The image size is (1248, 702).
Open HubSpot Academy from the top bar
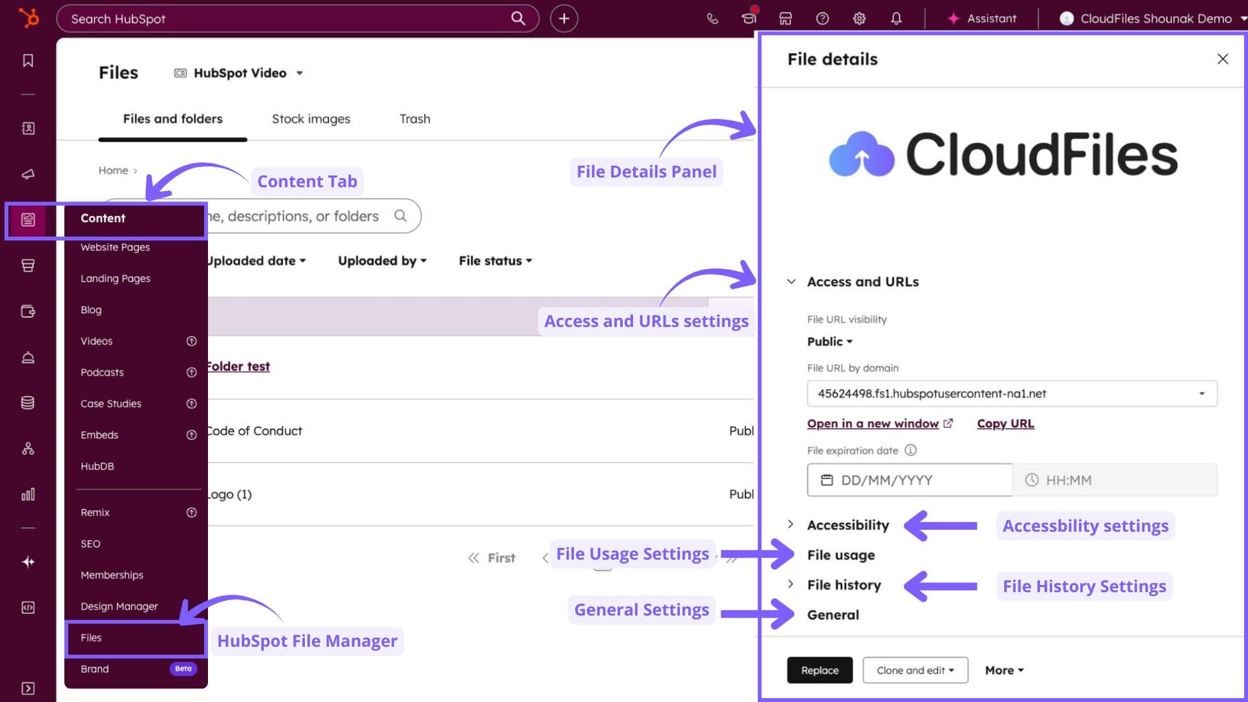[x=749, y=18]
